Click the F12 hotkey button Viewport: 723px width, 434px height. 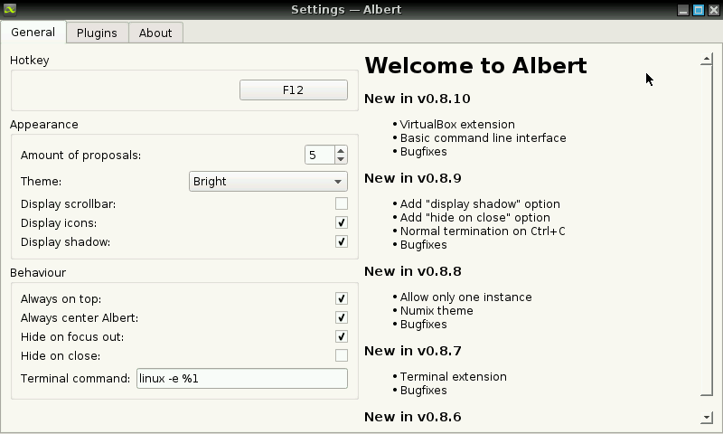[x=293, y=90]
